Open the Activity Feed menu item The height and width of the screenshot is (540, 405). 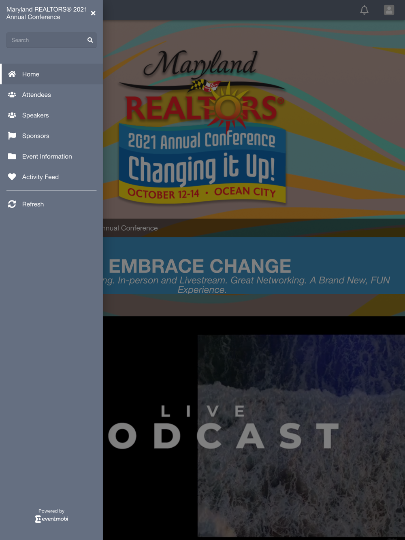51,177
